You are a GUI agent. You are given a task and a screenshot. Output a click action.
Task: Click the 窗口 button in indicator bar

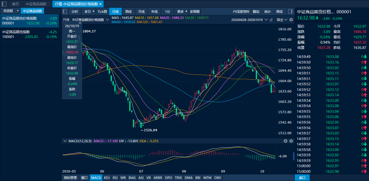pos(84,178)
